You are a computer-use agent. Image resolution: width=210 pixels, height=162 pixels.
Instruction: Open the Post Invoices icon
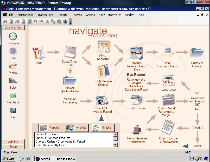click(x=137, y=100)
